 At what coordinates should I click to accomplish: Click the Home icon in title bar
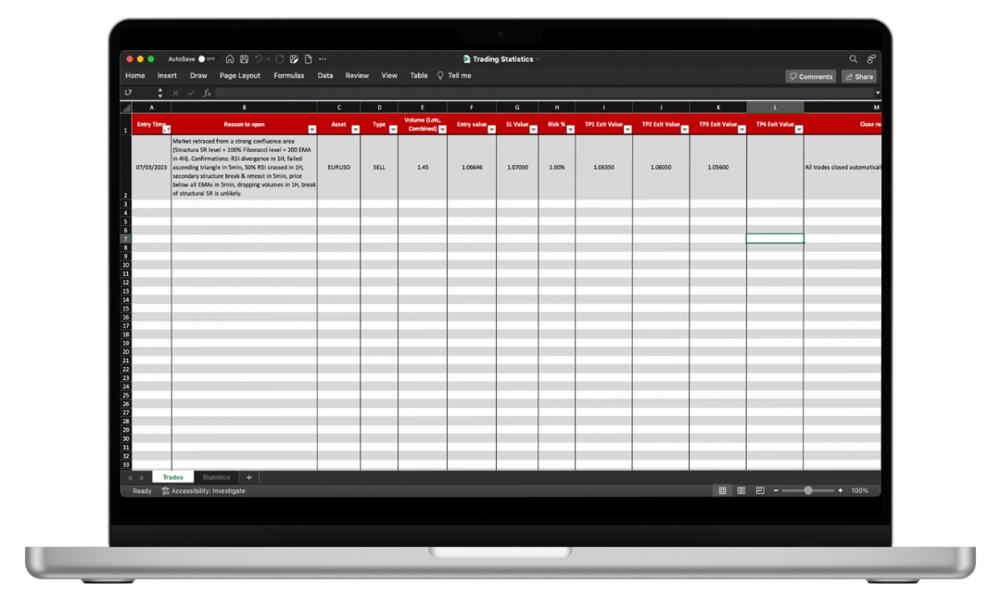coord(230,58)
